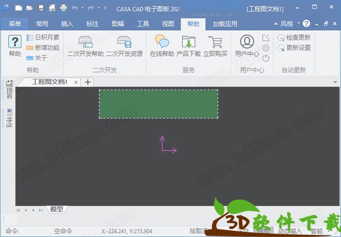Click the Print icon in quick access toolbar
341x237 pixels.
coord(64,9)
